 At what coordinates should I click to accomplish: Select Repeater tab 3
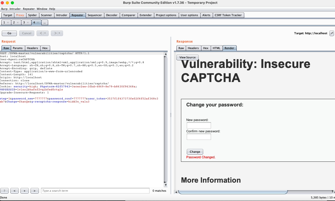pyautogui.click(x=24, y=22)
